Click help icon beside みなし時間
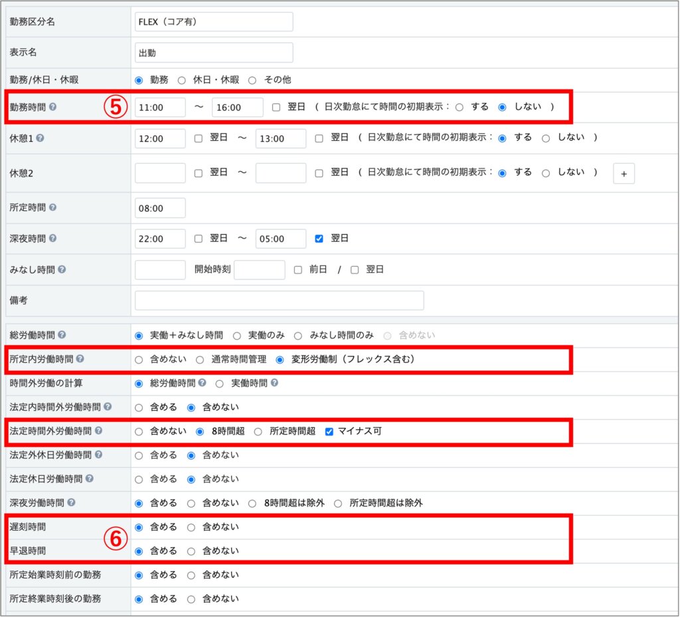680x617 pixels. [x=61, y=269]
